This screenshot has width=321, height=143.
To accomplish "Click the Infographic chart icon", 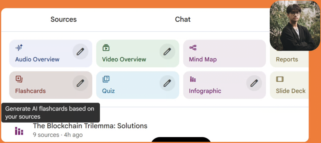I will [x=193, y=80].
